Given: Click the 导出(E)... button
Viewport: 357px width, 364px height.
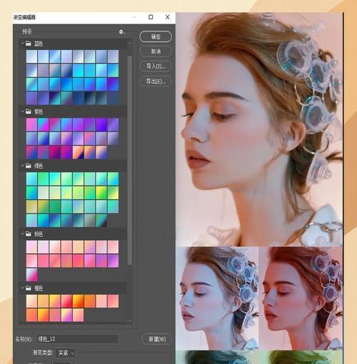Looking at the screenshot, I should tap(156, 81).
